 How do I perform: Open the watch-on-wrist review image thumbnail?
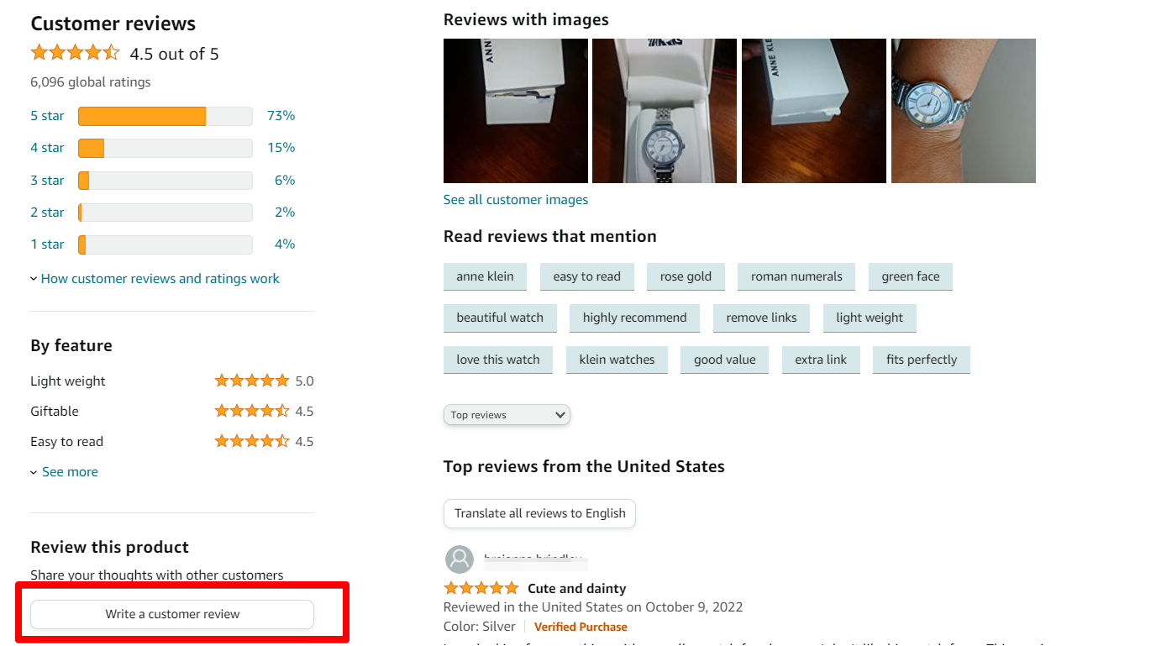pyautogui.click(x=963, y=110)
